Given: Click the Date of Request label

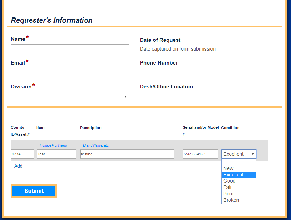Looking at the screenshot, I should (160, 40).
